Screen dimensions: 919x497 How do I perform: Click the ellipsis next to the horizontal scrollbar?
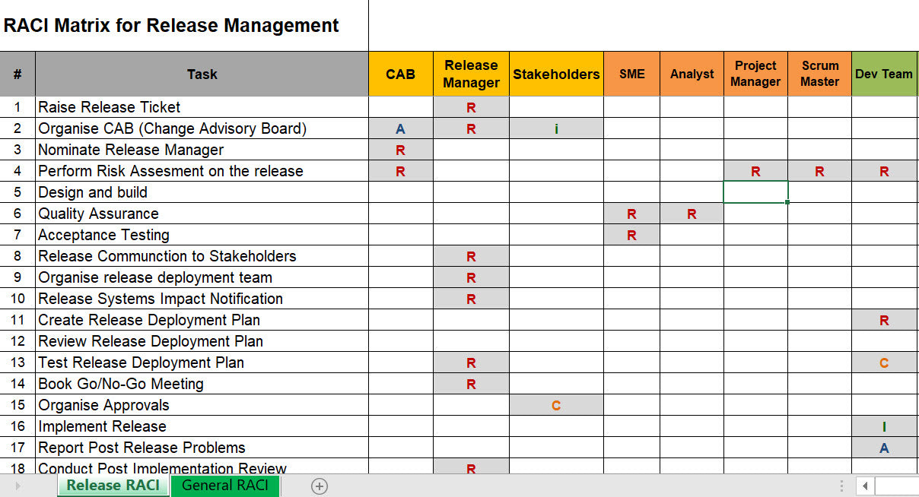click(841, 484)
